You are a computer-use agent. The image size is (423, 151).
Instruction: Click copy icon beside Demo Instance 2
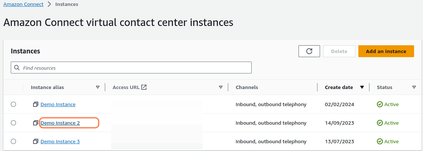tap(36, 123)
